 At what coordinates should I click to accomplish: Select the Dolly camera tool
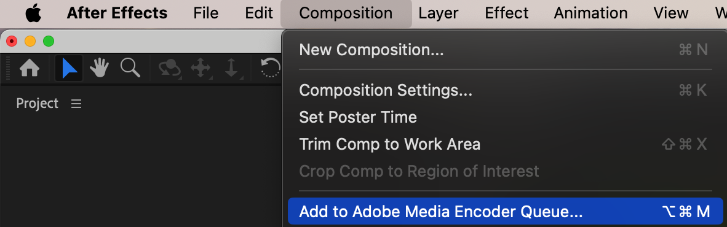[231, 69]
